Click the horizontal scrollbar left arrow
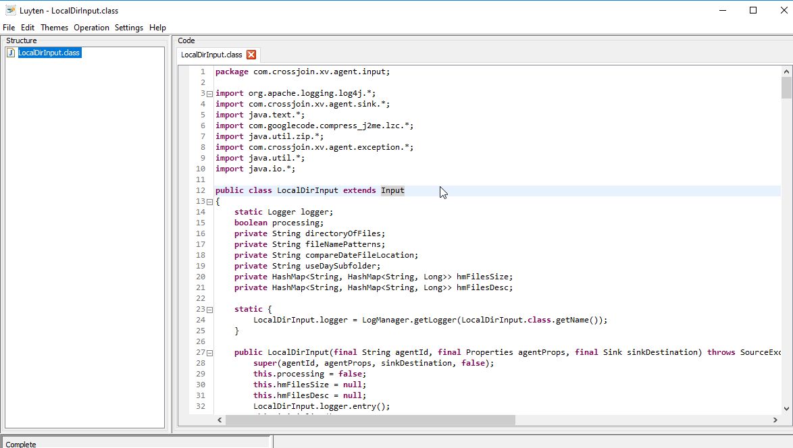Viewport: 793px width, 448px height. point(220,420)
